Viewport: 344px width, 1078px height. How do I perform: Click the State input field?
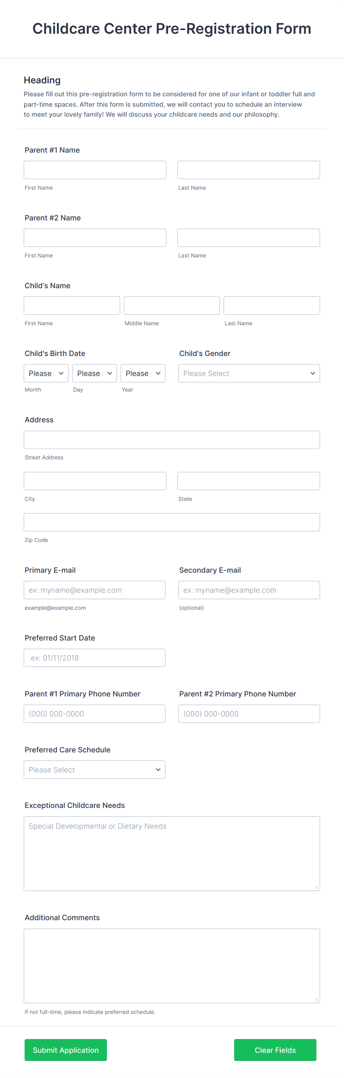[x=248, y=480]
